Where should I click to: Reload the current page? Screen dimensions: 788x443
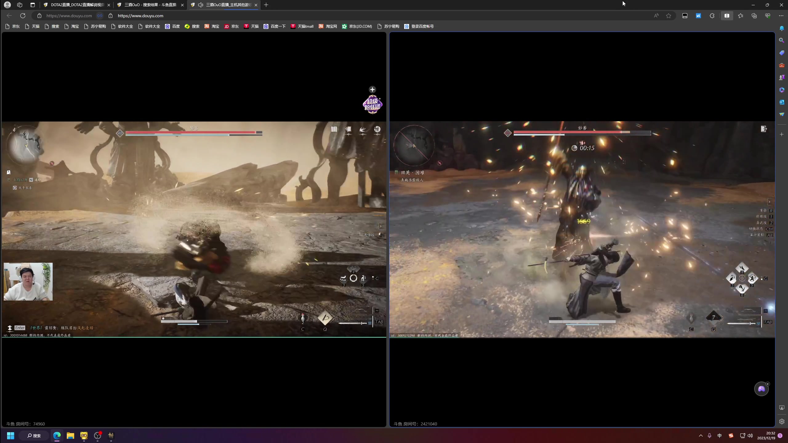[x=23, y=16]
